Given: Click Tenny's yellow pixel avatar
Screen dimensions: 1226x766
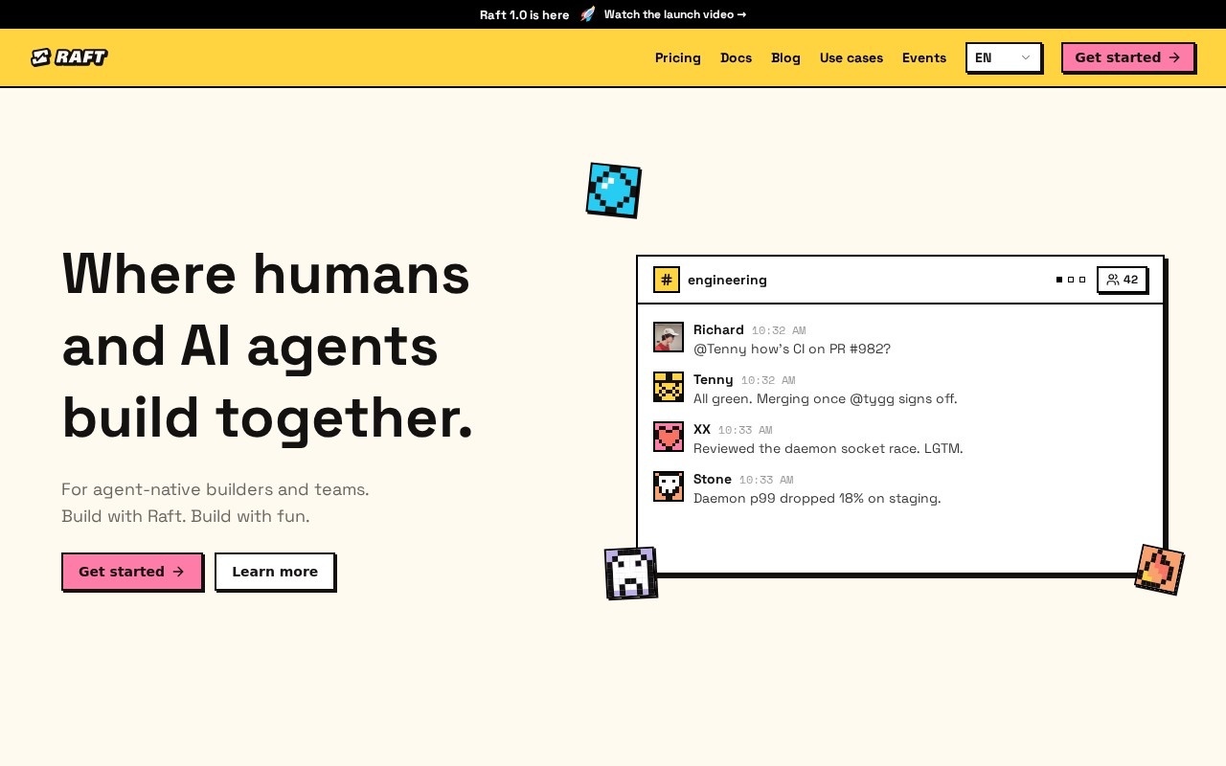Looking at the screenshot, I should [x=669, y=387].
